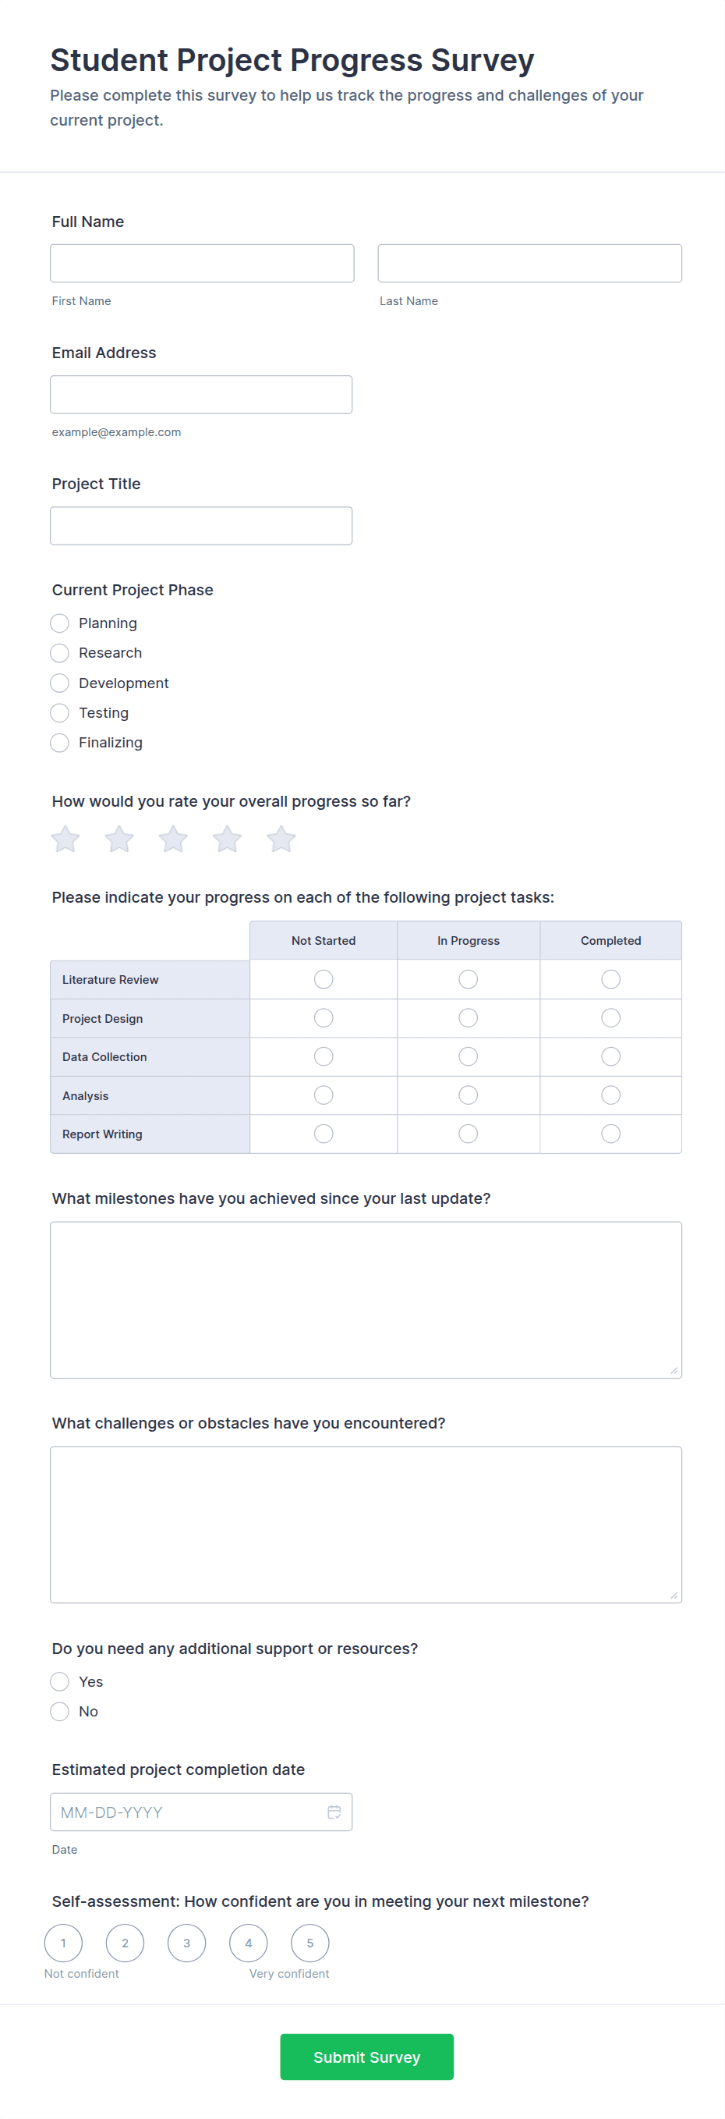Mark Report Writing as Not Started
725x2119 pixels.
(324, 1134)
